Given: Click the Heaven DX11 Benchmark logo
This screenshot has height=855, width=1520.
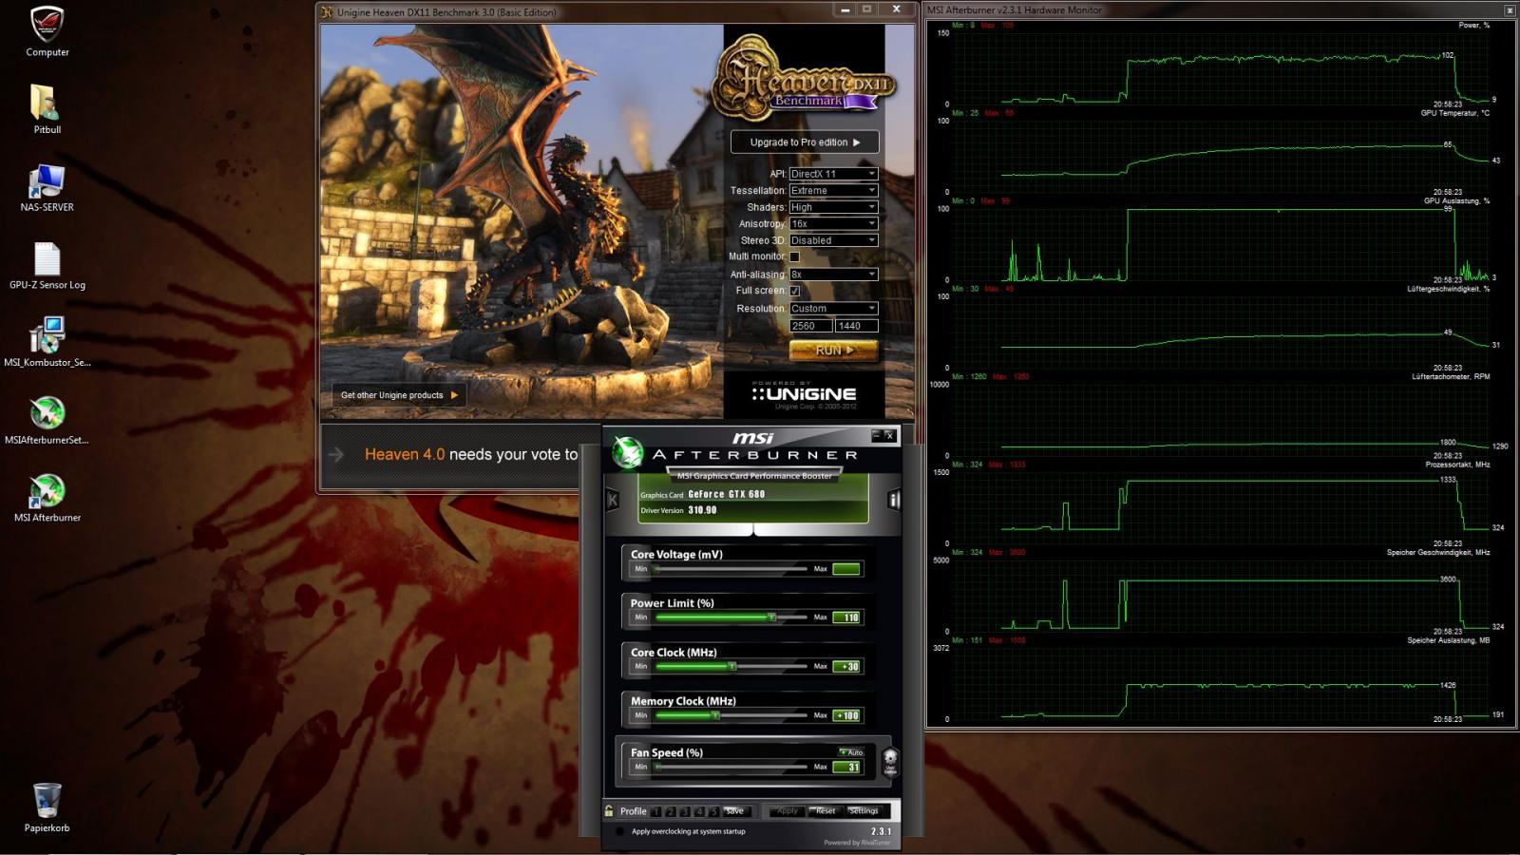Looking at the screenshot, I should coord(804,80).
